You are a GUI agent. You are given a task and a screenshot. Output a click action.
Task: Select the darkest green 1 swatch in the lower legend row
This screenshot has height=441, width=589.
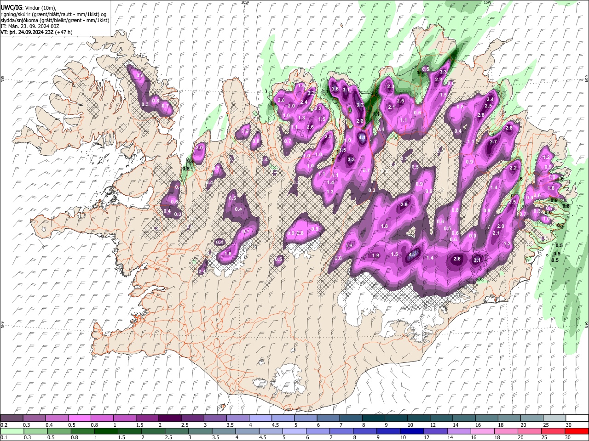click(x=106, y=431)
